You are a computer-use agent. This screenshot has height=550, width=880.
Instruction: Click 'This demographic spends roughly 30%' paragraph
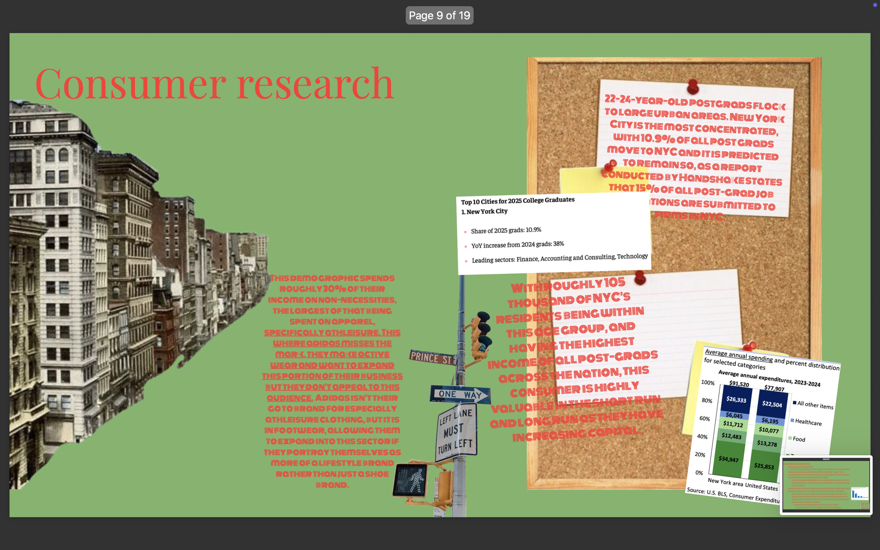click(x=332, y=381)
